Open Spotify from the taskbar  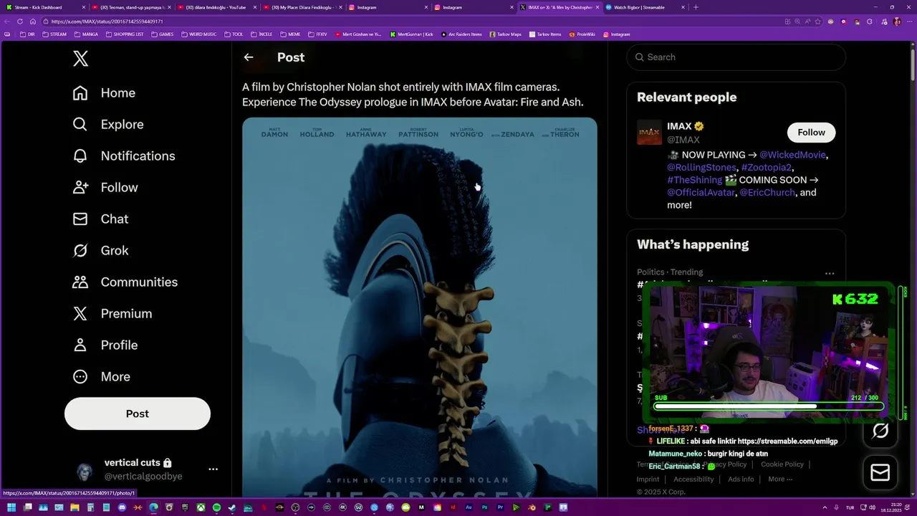pyautogui.click(x=216, y=508)
